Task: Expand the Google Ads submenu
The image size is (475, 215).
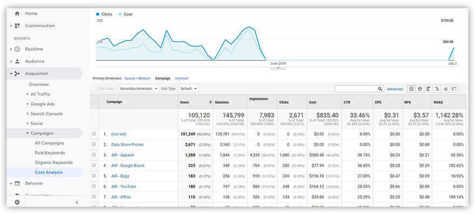Action: [x=28, y=104]
